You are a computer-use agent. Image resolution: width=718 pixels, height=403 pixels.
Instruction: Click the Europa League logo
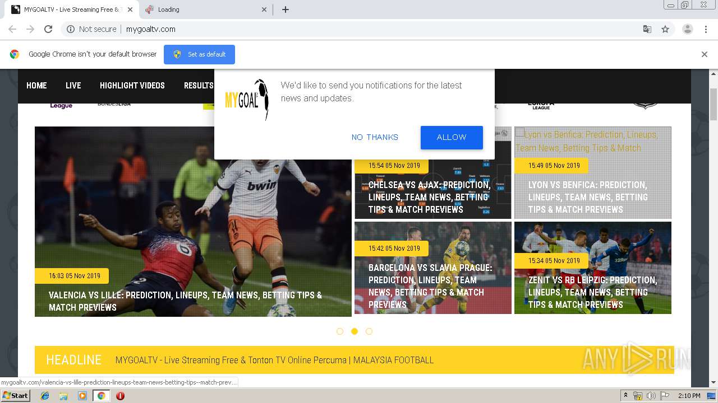541,105
